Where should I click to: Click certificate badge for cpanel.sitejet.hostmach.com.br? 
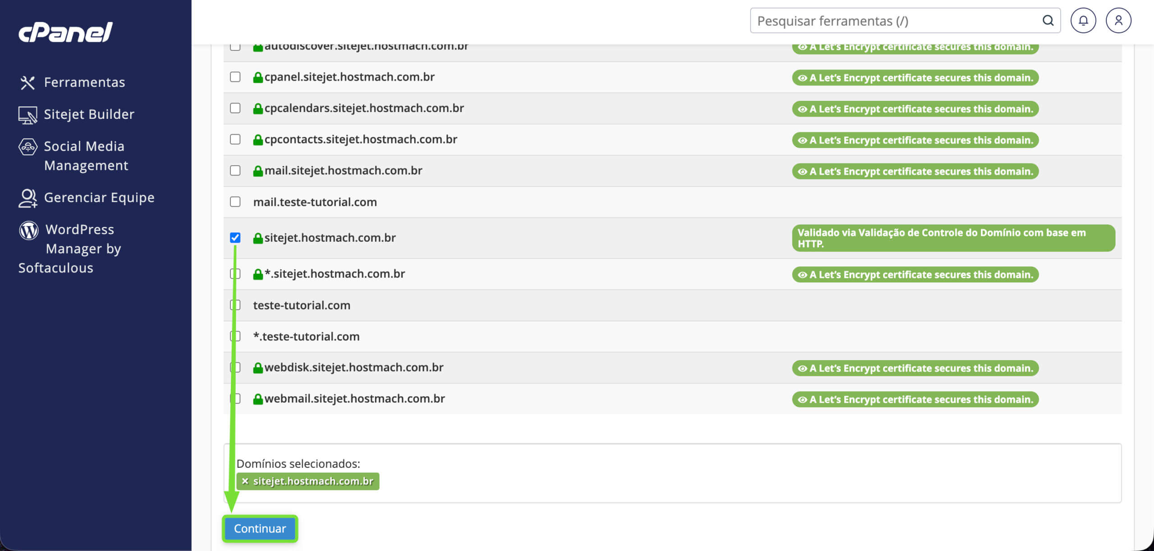coord(916,78)
